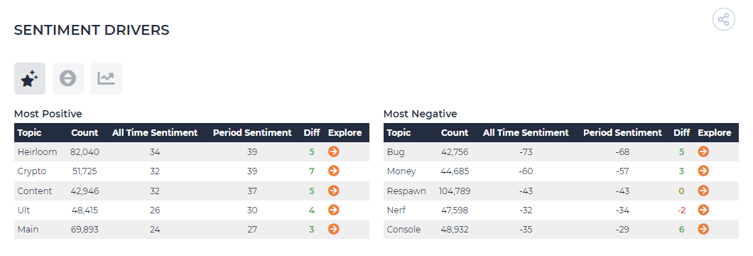The image size is (753, 256).
Task: Sort Most Positive table by Count
Action: pyautogui.click(x=85, y=132)
